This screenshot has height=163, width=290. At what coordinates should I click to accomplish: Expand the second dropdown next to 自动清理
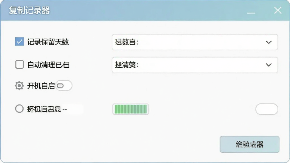point(195,65)
